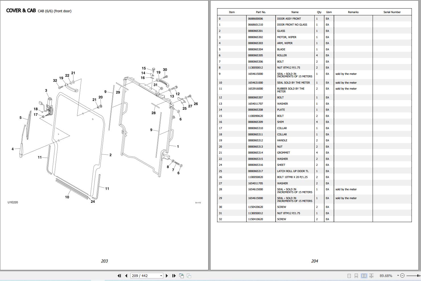421x281 pixels.
Task: Click the SHEET name cell
Action: click(281, 165)
